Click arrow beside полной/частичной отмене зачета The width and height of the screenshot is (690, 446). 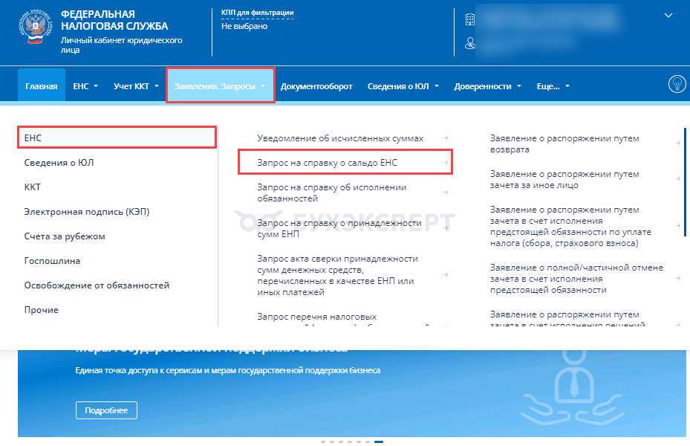677,278
